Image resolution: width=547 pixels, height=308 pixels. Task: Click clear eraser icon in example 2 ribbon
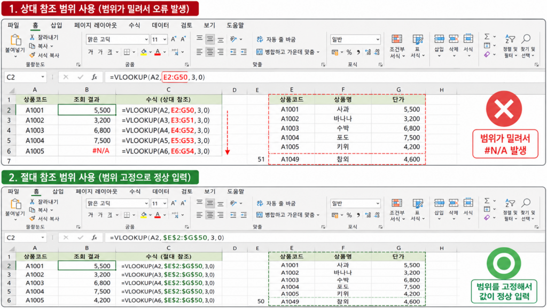(x=487, y=218)
